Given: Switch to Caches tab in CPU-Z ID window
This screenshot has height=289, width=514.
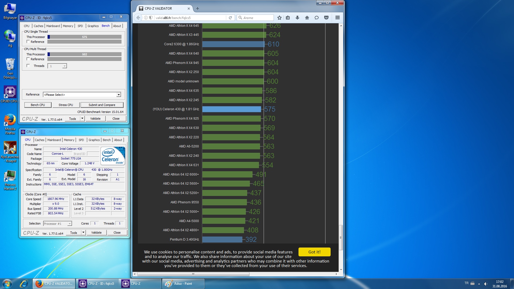Looking at the screenshot, I should point(38,26).
